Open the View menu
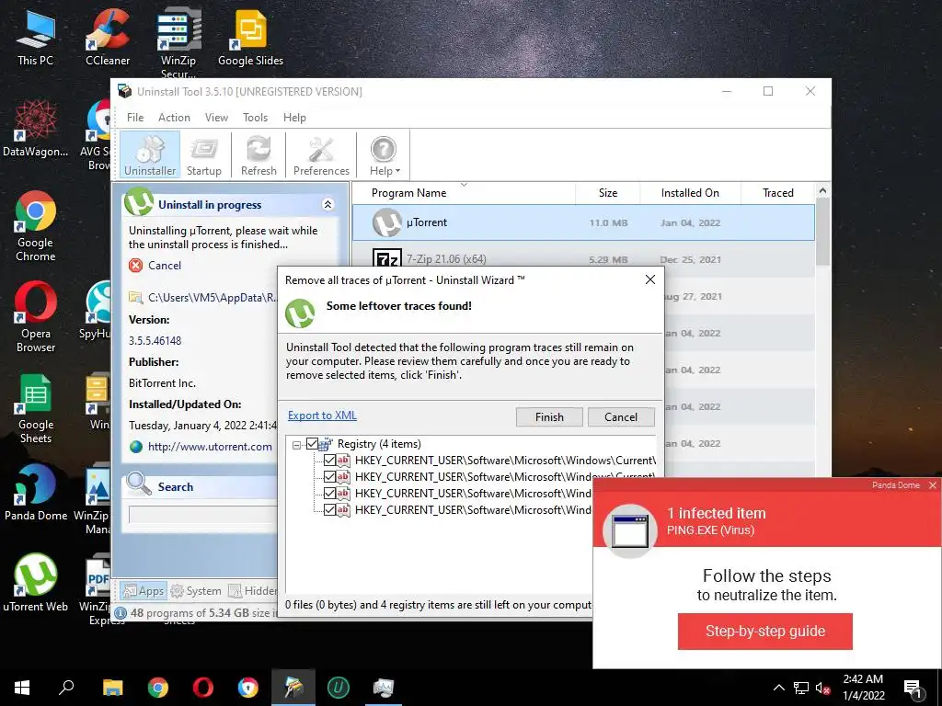This screenshot has width=942, height=706. click(216, 118)
